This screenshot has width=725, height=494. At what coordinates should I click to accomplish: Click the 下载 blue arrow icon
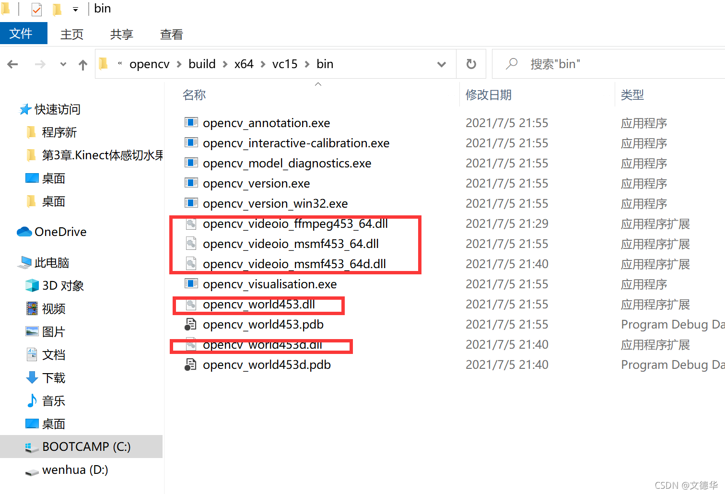(32, 377)
